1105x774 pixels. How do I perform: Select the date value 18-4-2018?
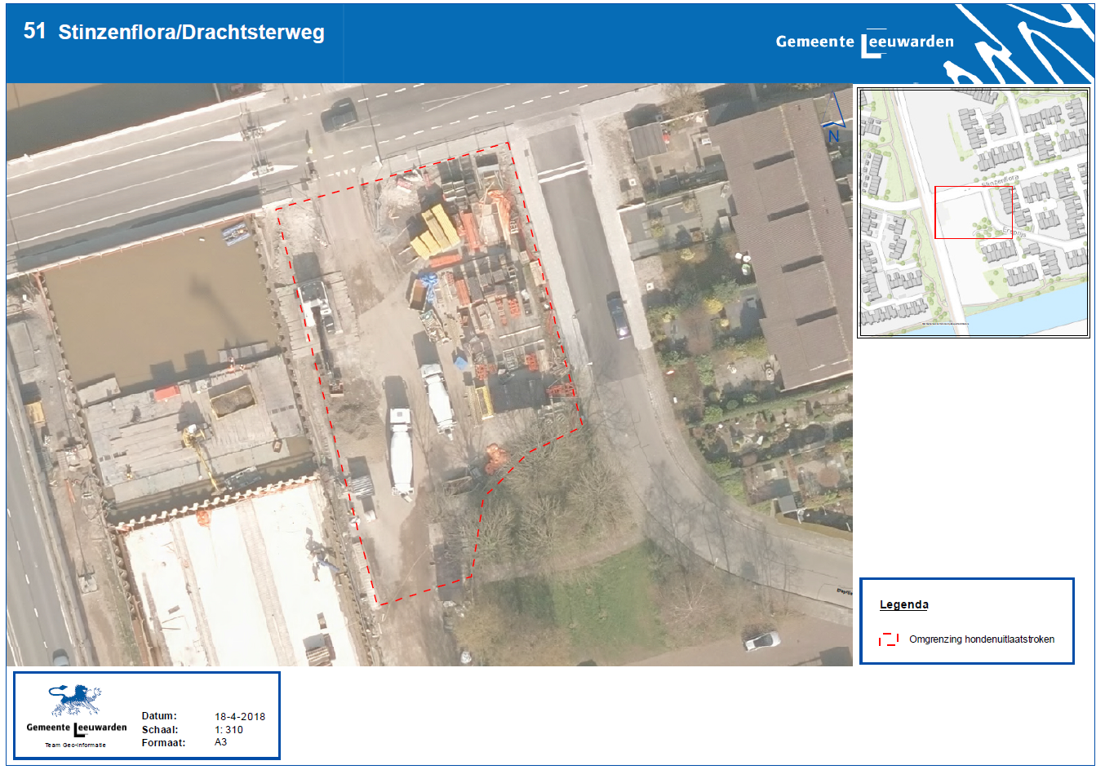point(240,717)
